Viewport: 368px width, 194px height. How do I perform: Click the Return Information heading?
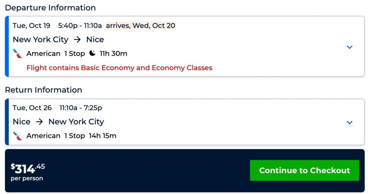[43, 90]
